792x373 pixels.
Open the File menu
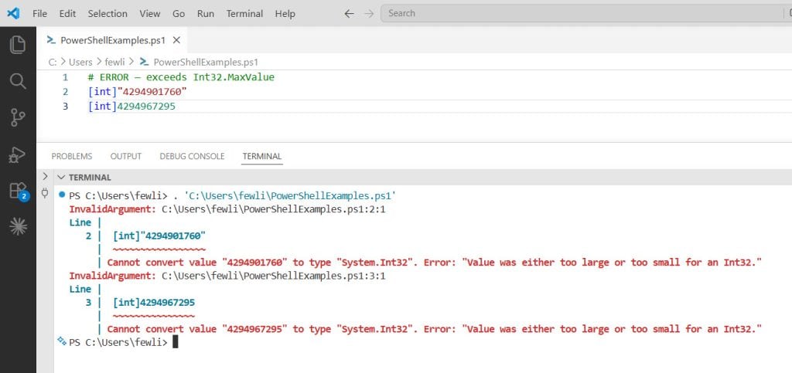(39, 14)
